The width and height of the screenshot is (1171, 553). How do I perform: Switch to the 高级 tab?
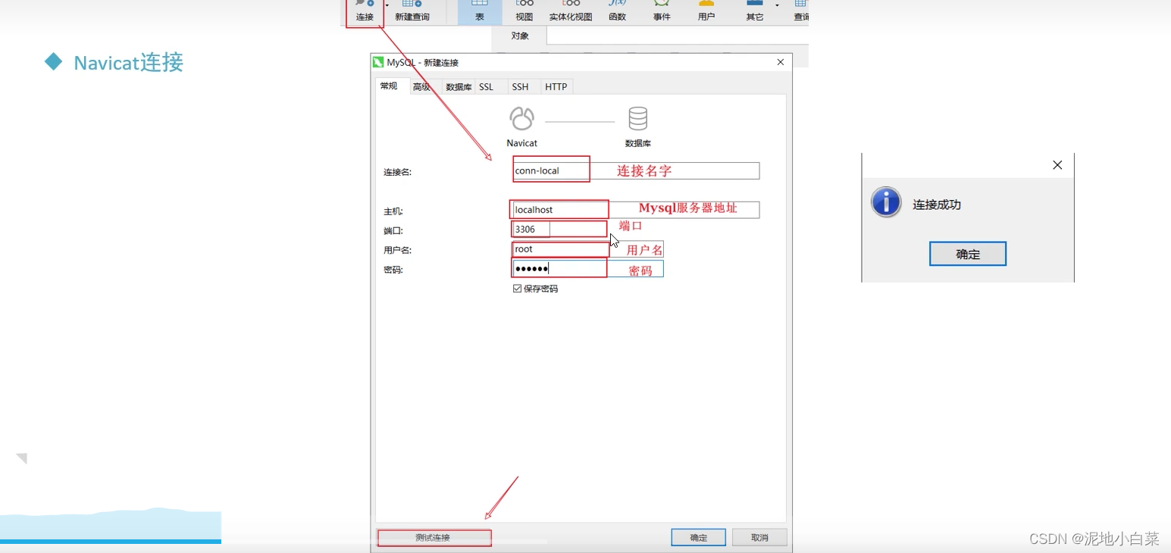coord(421,87)
